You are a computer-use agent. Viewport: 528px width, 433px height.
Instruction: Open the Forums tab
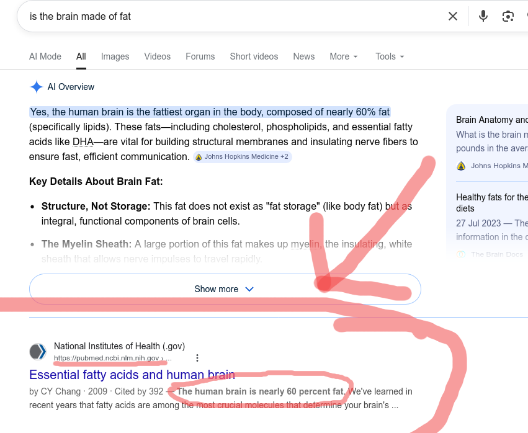coord(200,56)
